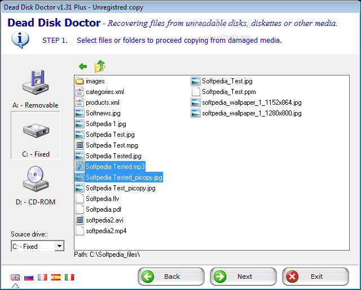Select file name softpedia2.avi

click(x=104, y=220)
